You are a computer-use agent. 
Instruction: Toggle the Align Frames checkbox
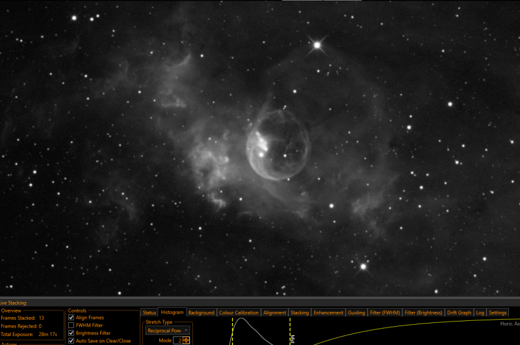pyautogui.click(x=71, y=318)
